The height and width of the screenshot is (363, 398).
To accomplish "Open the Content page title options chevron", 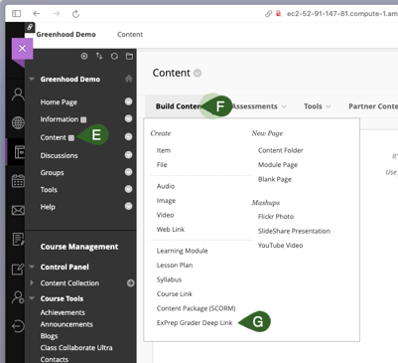I will click(198, 73).
